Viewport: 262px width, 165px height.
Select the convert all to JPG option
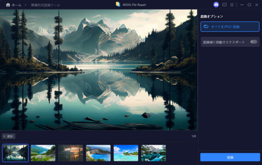(230, 27)
